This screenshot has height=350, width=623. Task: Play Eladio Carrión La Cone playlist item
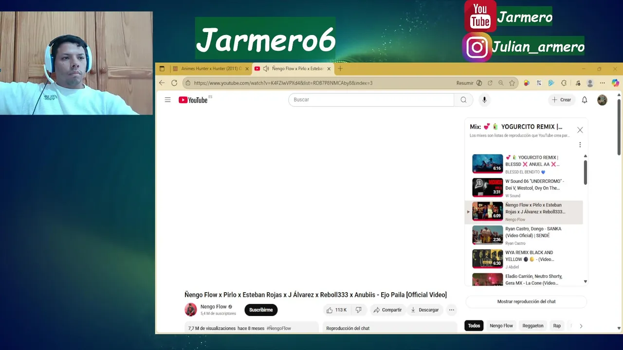click(524, 279)
